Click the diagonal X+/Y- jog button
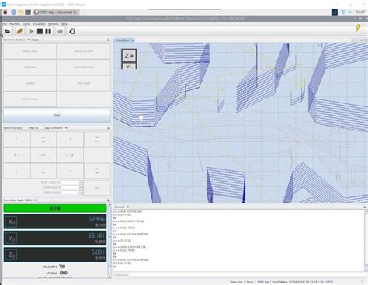 click(70, 171)
